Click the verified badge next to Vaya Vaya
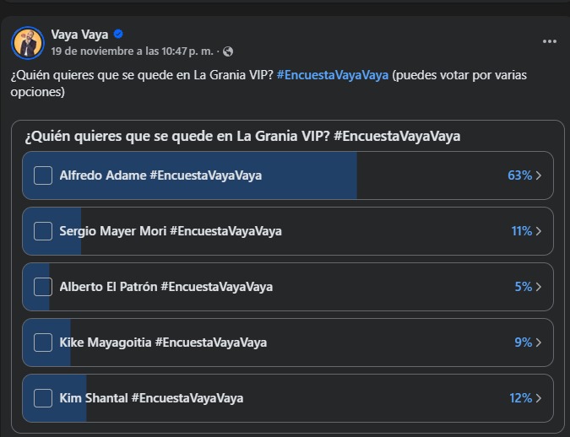This screenshot has width=570, height=437. point(119,35)
